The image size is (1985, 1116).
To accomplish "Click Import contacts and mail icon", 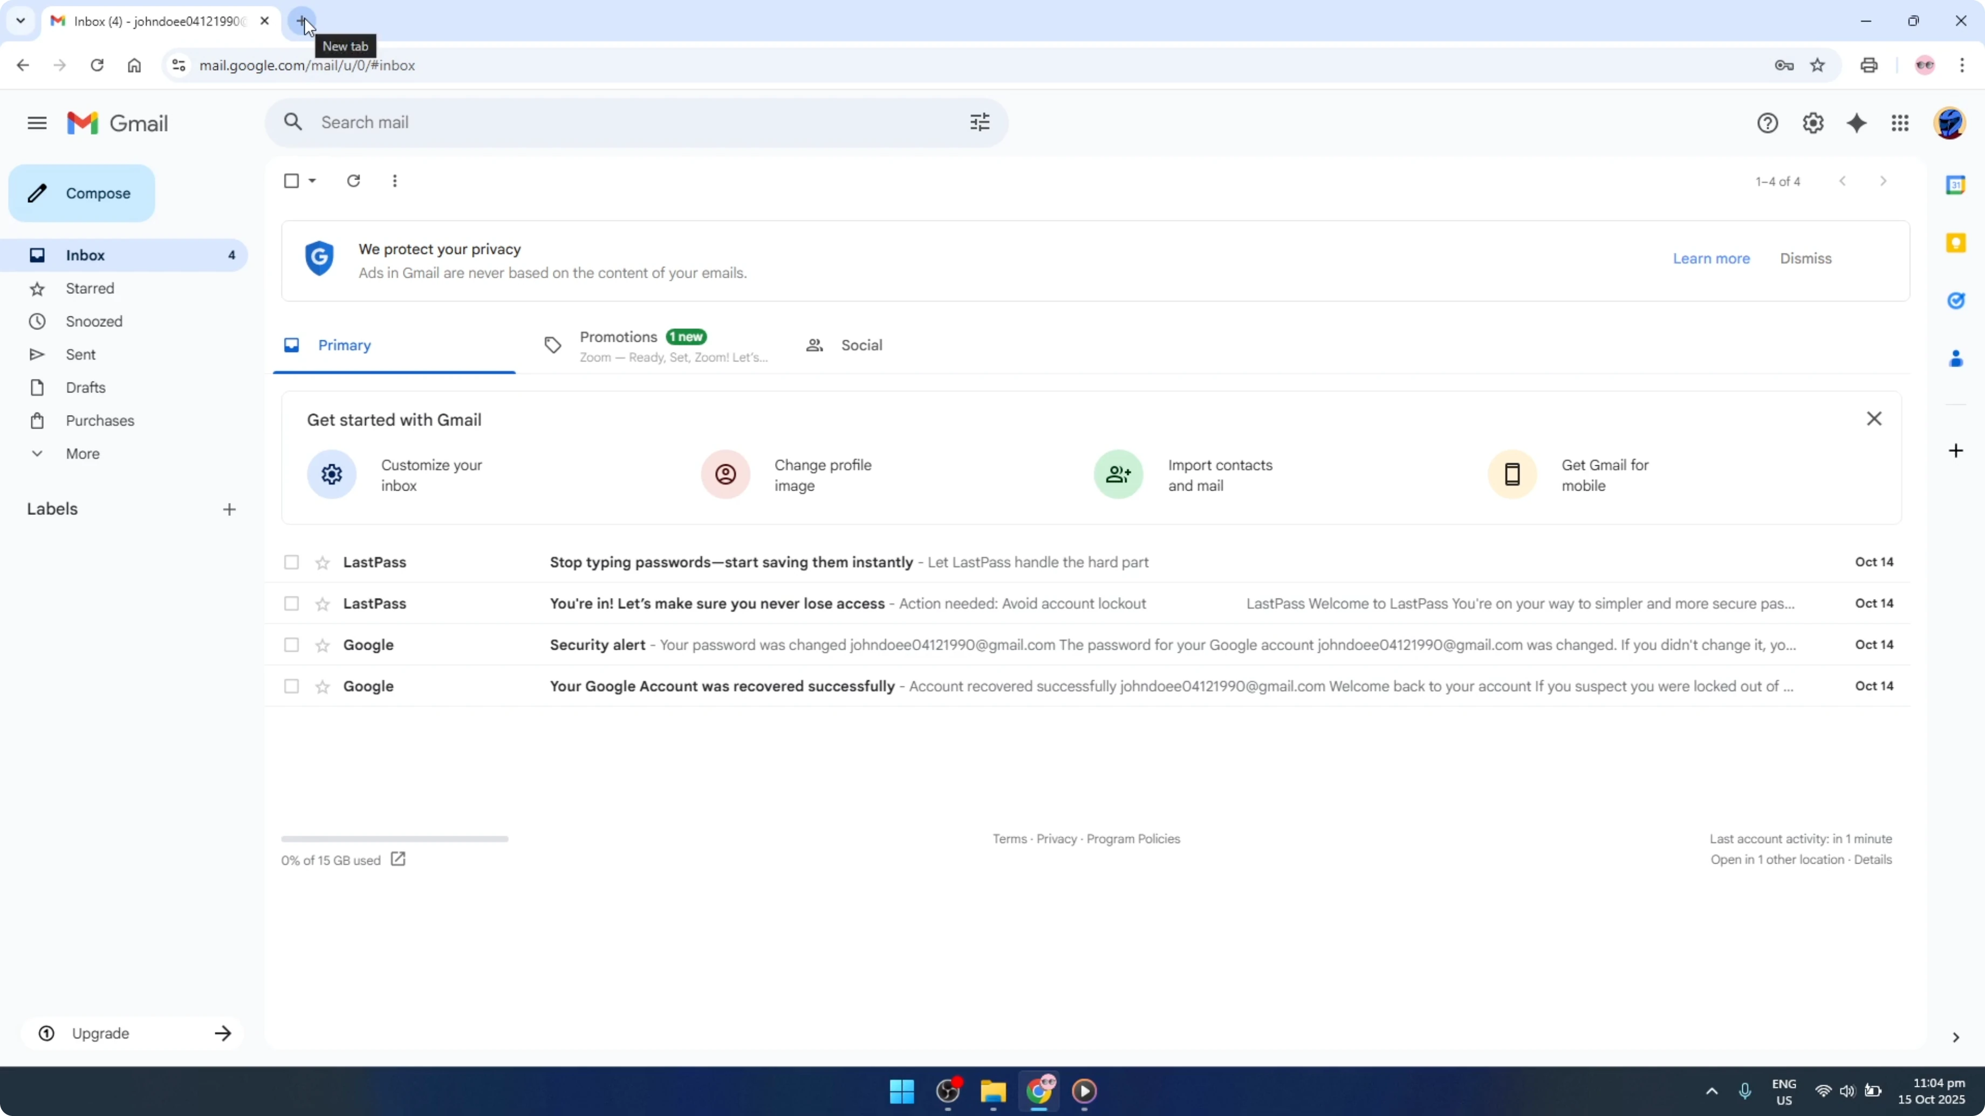I will point(1118,474).
